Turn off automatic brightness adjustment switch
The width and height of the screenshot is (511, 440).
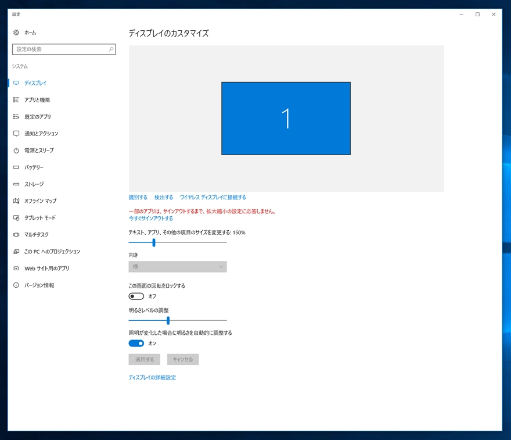click(x=136, y=343)
